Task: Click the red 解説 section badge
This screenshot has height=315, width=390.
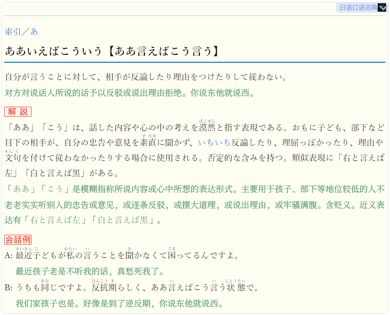Action: pos(18,112)
